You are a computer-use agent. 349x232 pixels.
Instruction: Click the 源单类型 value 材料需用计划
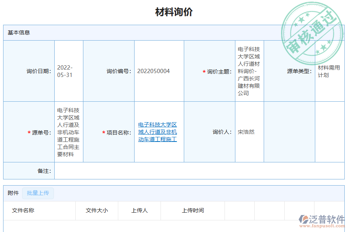pyautogui.click(x=325, y=71)
